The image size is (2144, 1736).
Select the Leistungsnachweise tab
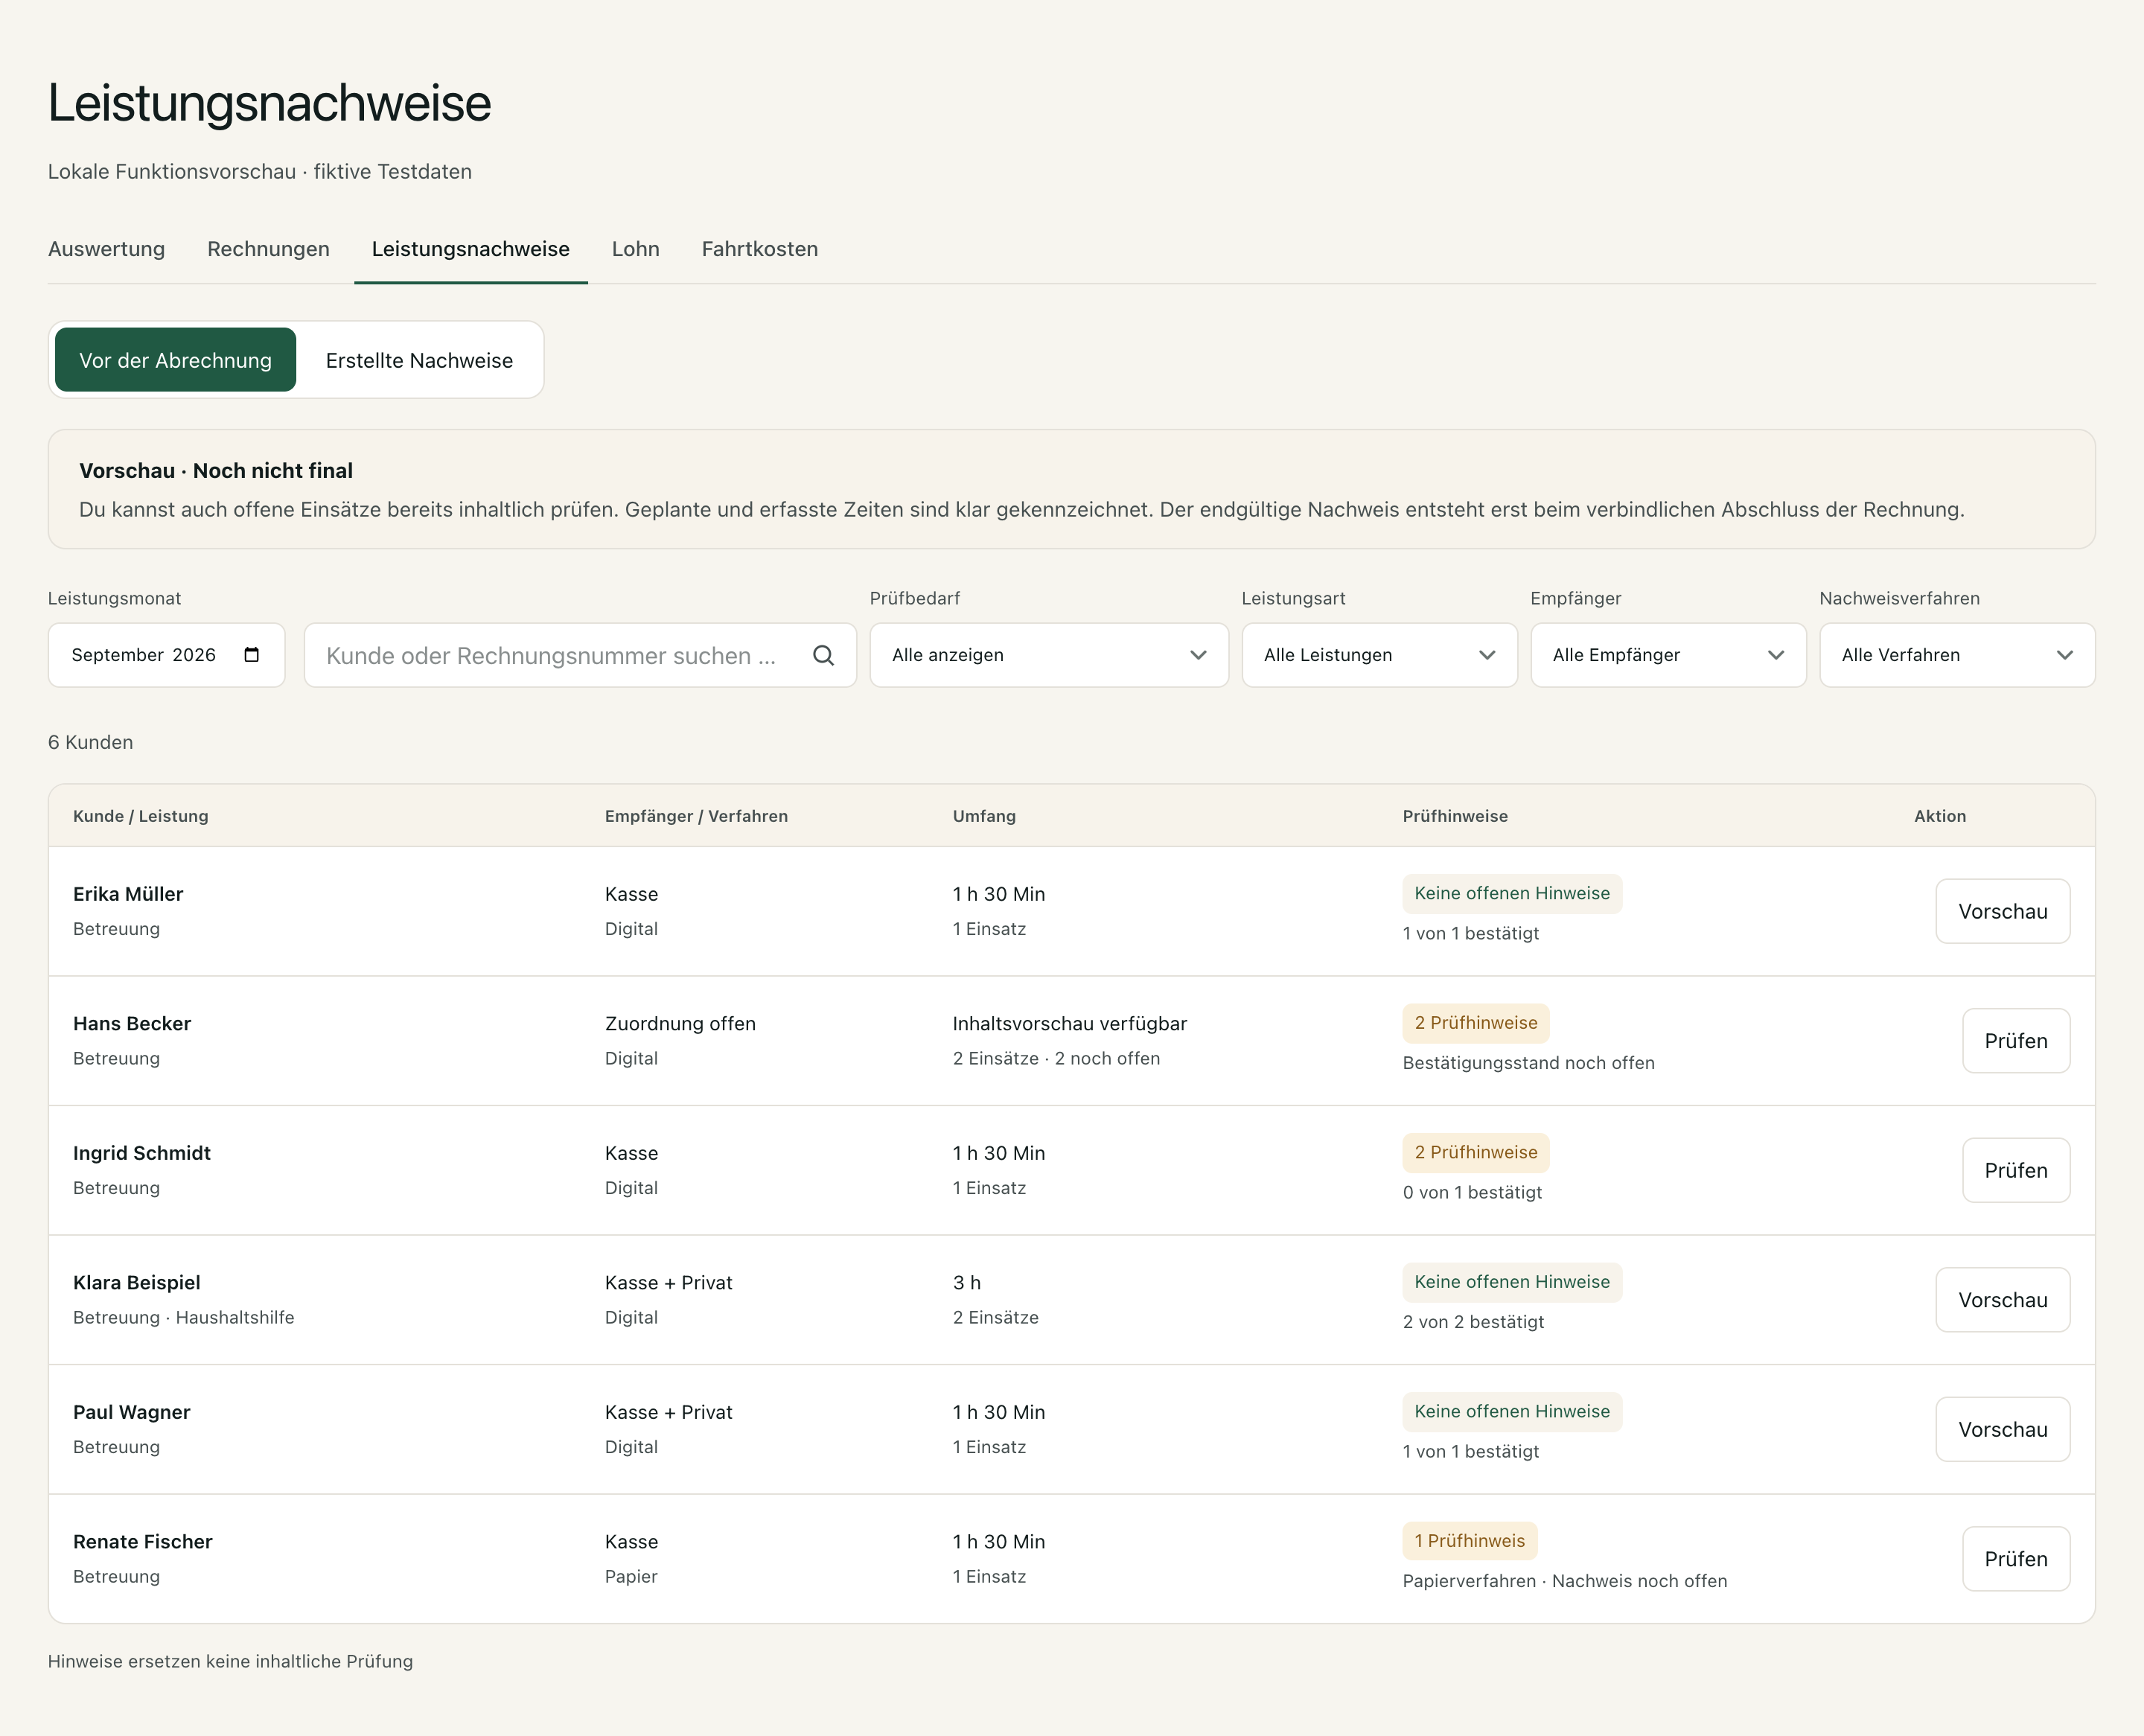click(x=470, y=249)
